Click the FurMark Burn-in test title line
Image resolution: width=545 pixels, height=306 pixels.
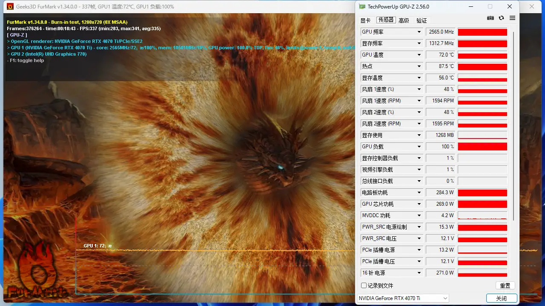point(67,22)
